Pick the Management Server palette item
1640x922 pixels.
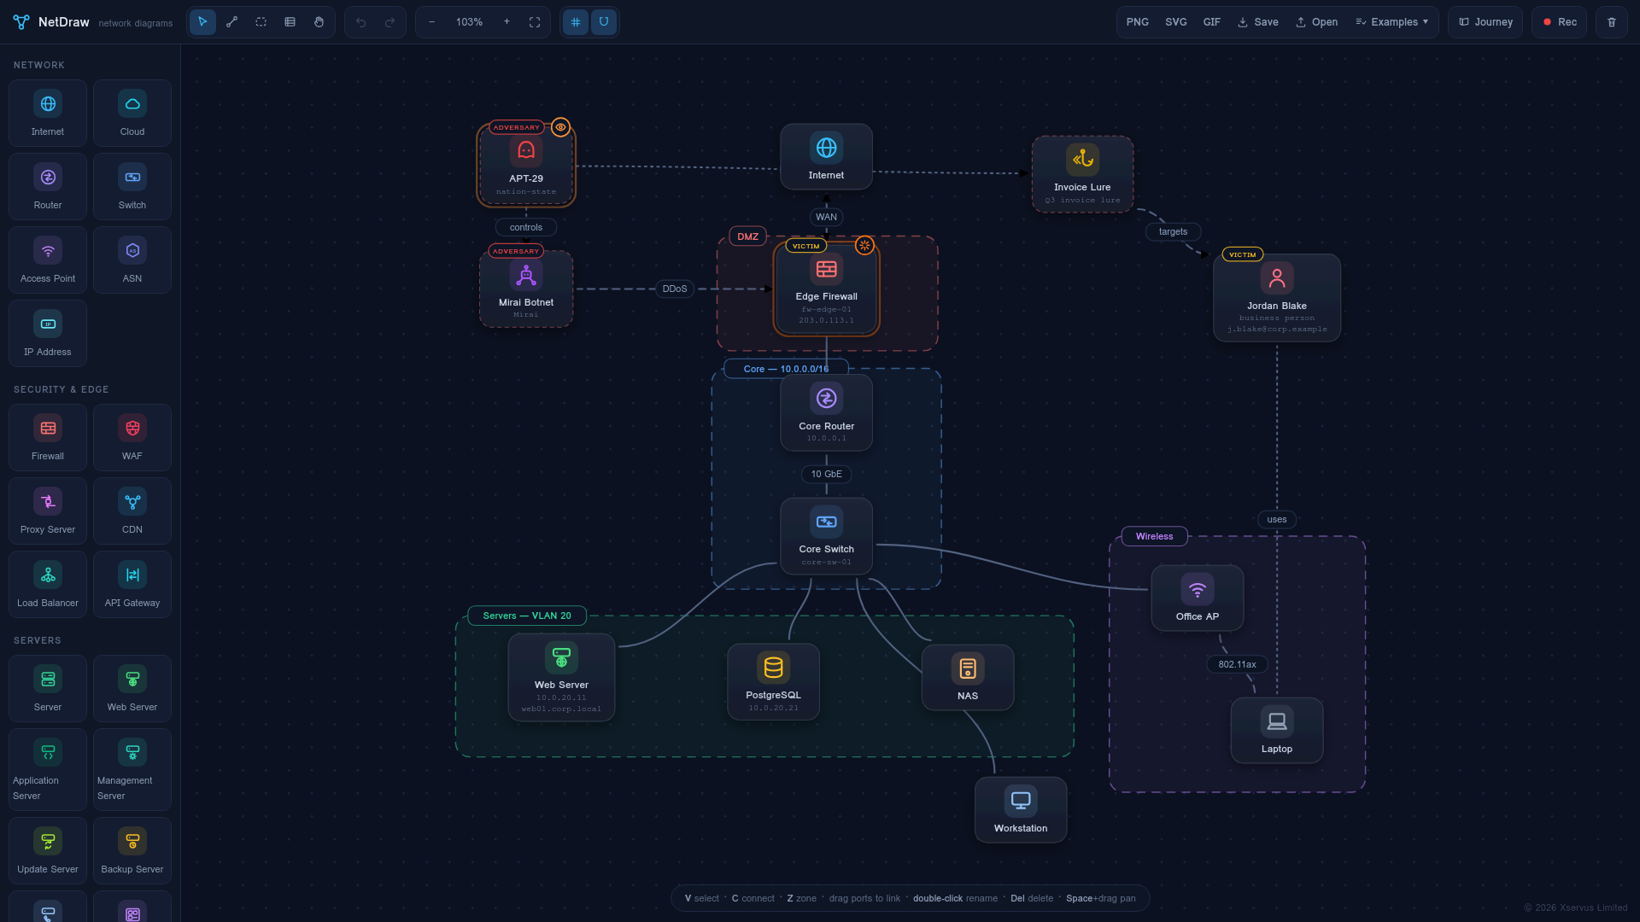[x=132, y=770]
